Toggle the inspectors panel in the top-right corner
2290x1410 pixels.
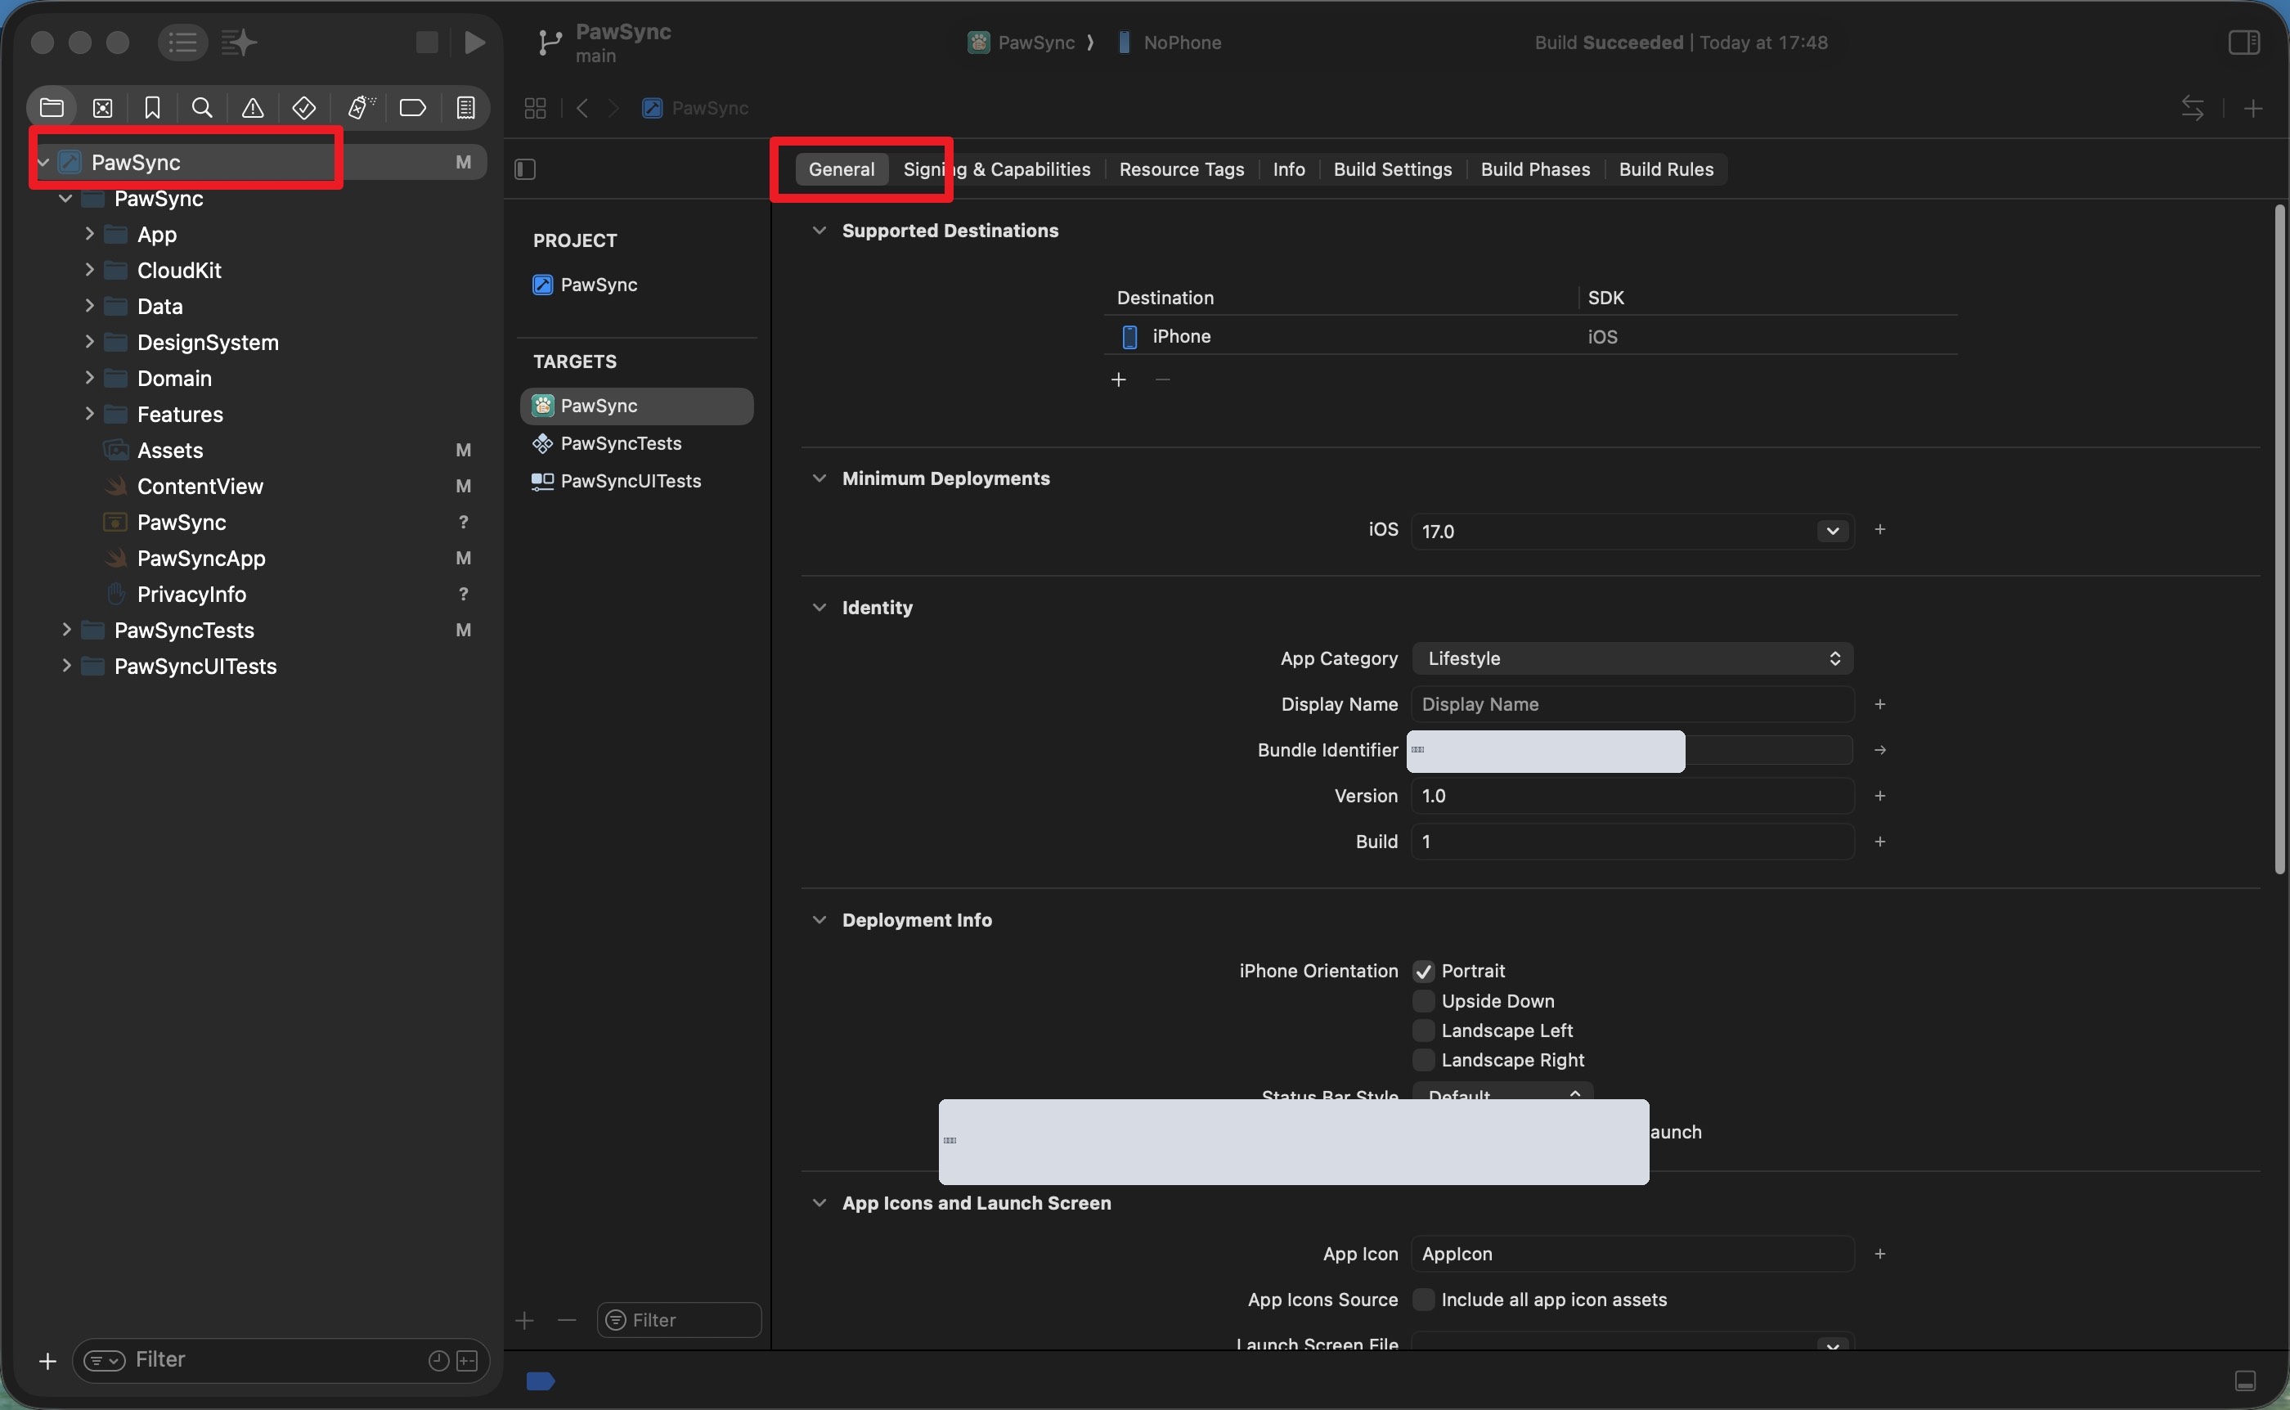(2243, 42)
